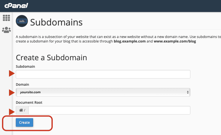The width and height of the screenshot is (221, 135).
Task: Focus the Document Root path input
Action: pos(109,110)
